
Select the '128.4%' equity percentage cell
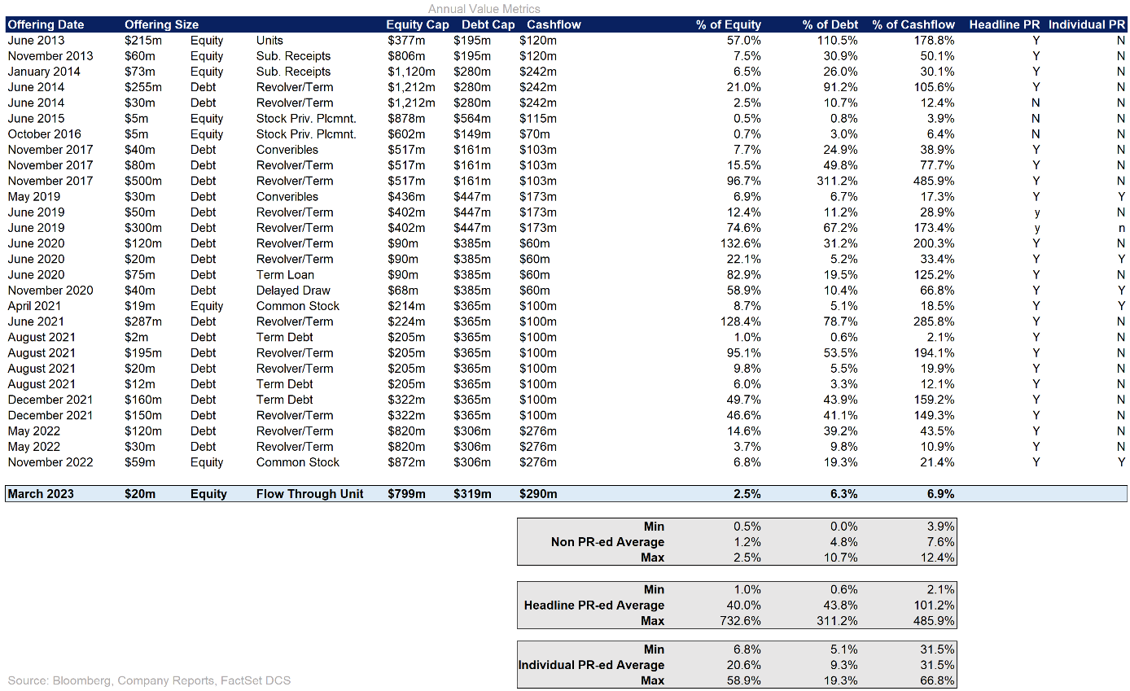click(742, 321)
